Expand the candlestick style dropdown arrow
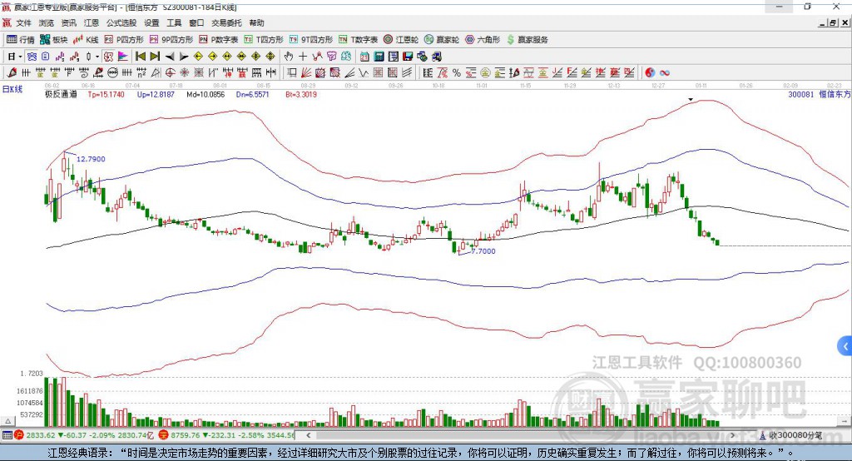The width and height of the screenshot is (852, 461). coord(97,57)
